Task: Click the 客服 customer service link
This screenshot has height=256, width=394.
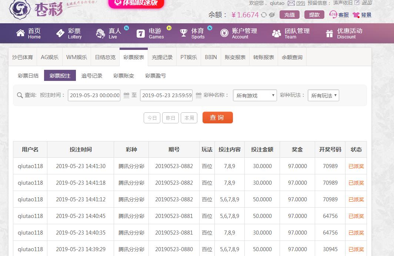Action: (344, 15)
